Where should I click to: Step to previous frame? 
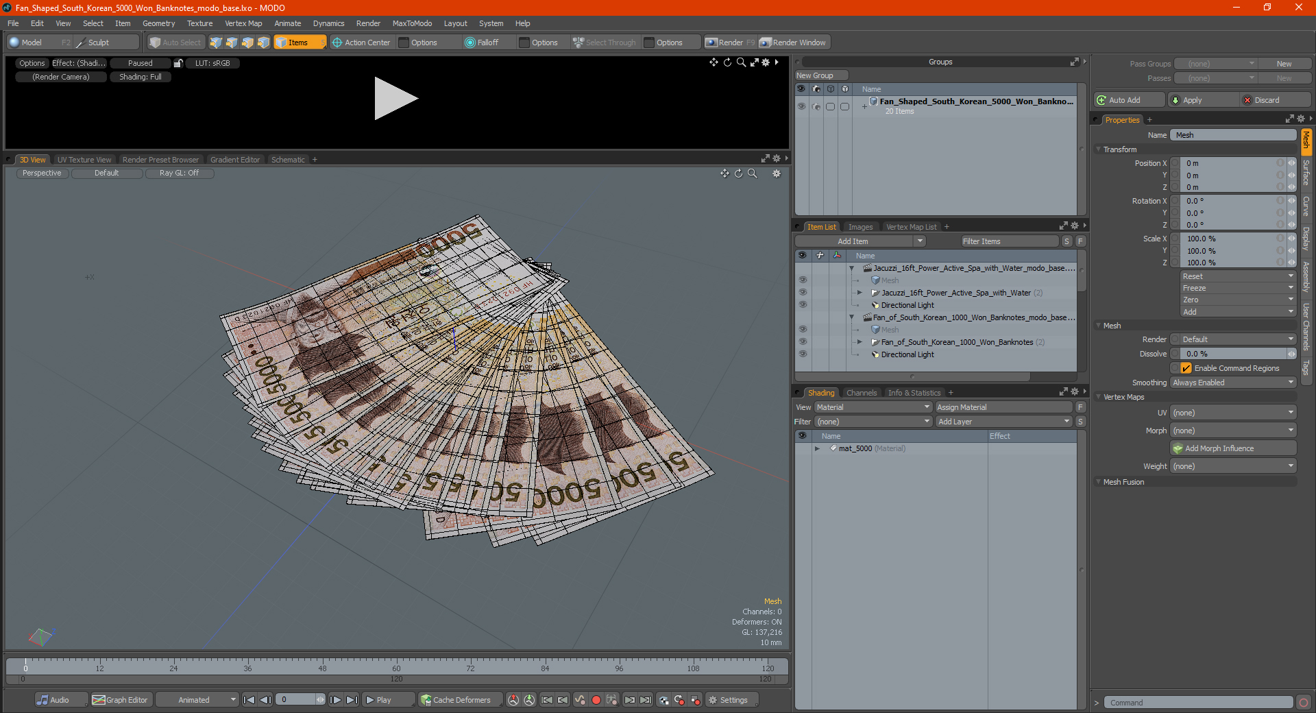pos(265,700)
